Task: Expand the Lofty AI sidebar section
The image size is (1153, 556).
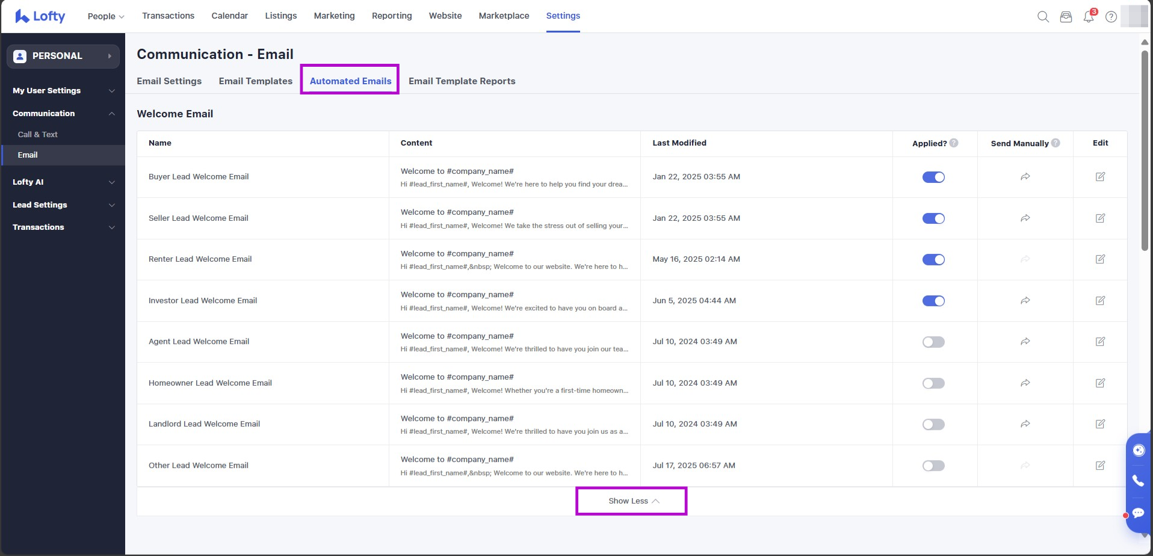Action: tap(63, 182)
